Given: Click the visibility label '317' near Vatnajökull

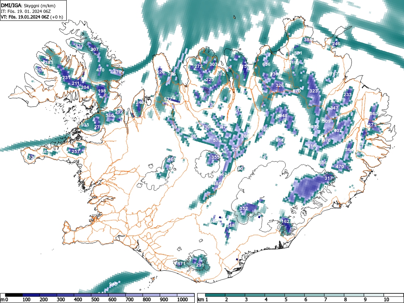Looking at the screenshot, I should 328,178.
